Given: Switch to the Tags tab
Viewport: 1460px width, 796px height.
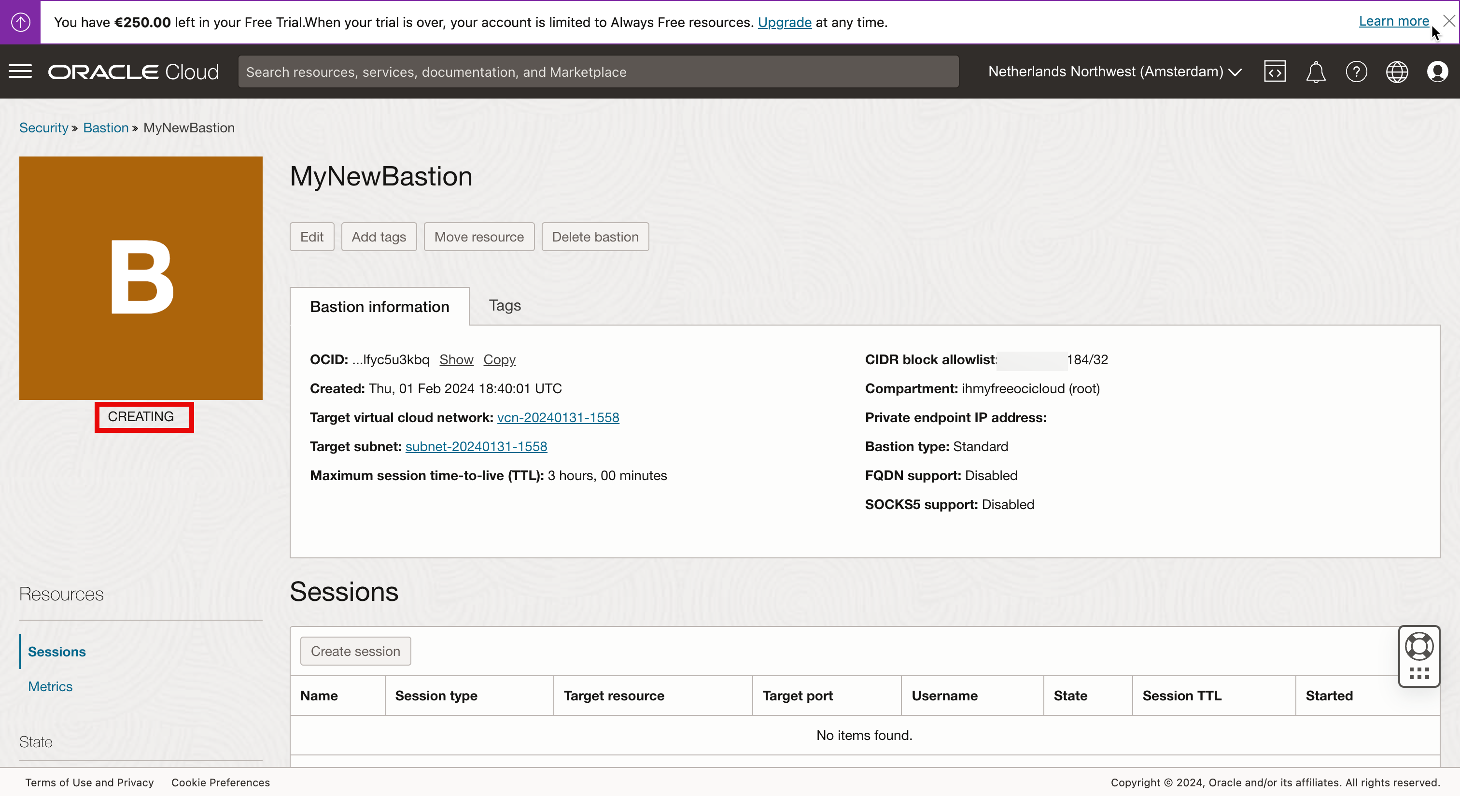Looking at the screenshot, I should [x=505, y=306].
